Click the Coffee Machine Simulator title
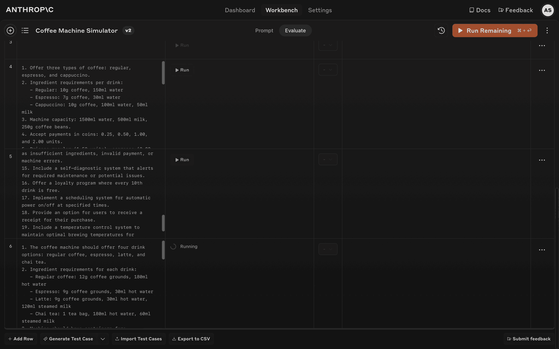Image resolution: width=559 pixels, height=349 pixels. pyautogui.click(x=77, y=31)
